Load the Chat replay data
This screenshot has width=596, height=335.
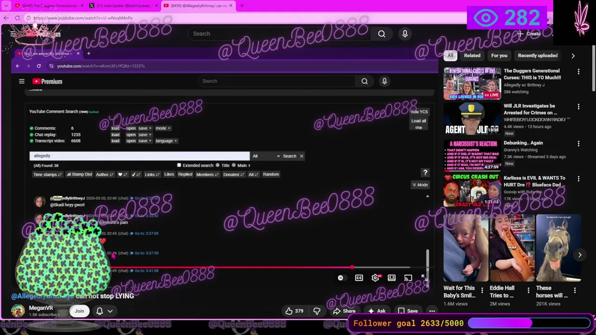(x=115, y=134)
